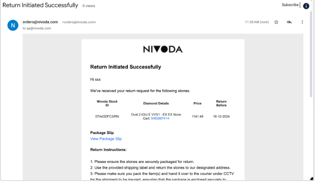Star this email from orders@nivoda.com
Viewport: 316px width, 182px height.
click(276, 22)
